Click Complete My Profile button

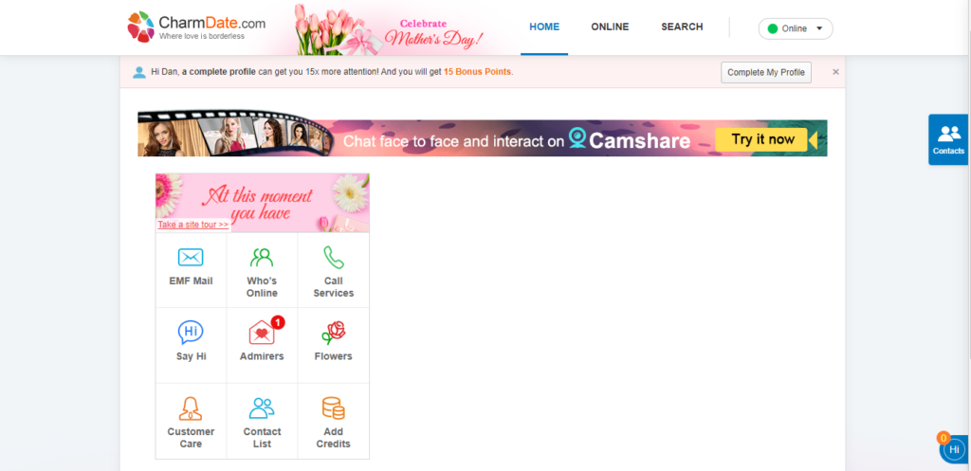[x=766, y=72]
